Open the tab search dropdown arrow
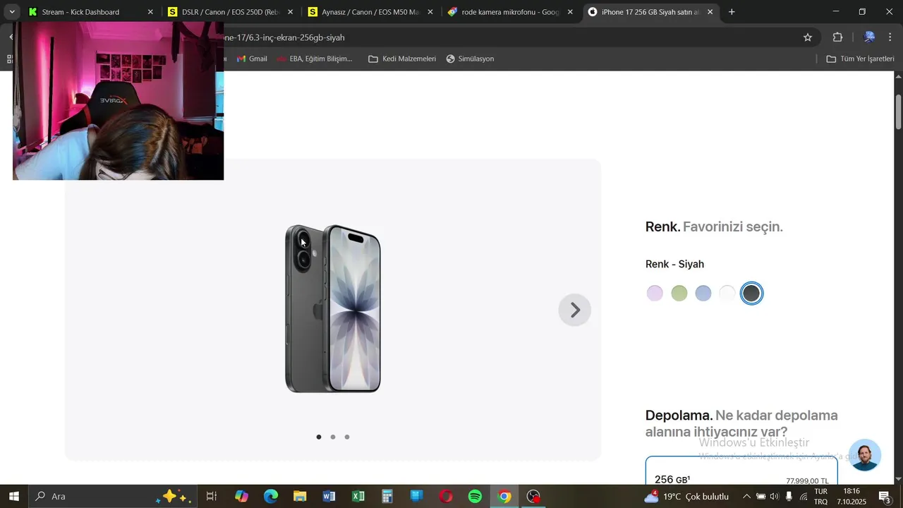Viewport: 903px width, 508px height. tap(12, 12)
